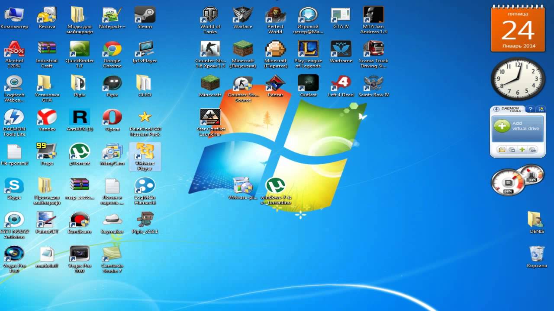Screen dimensions: 554x311
Task: Launch the Perfect World shortcut
Action: (x=275, y=21)
